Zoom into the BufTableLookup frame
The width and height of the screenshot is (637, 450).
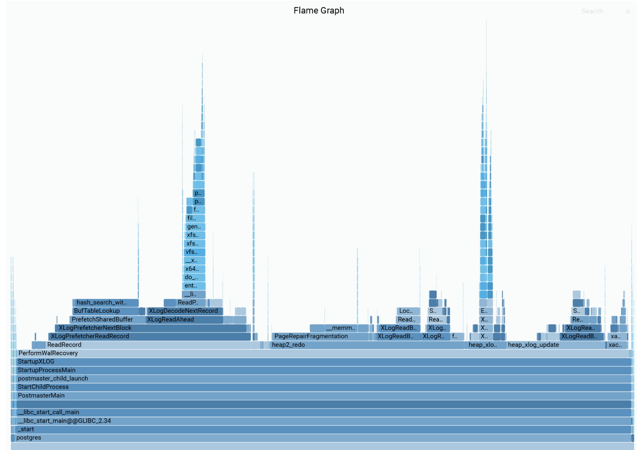pyautogui.click(x=106, y=311)
